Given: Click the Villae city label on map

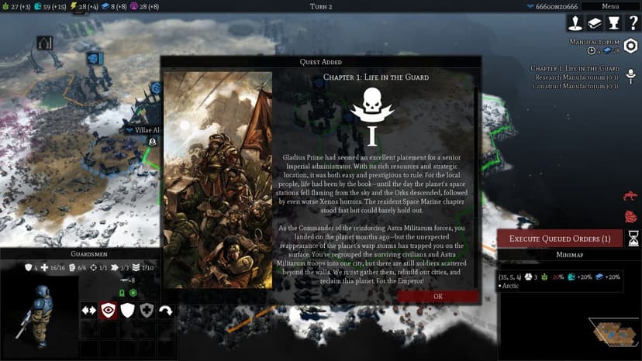Looking at the screenshot, I should 143,130.
